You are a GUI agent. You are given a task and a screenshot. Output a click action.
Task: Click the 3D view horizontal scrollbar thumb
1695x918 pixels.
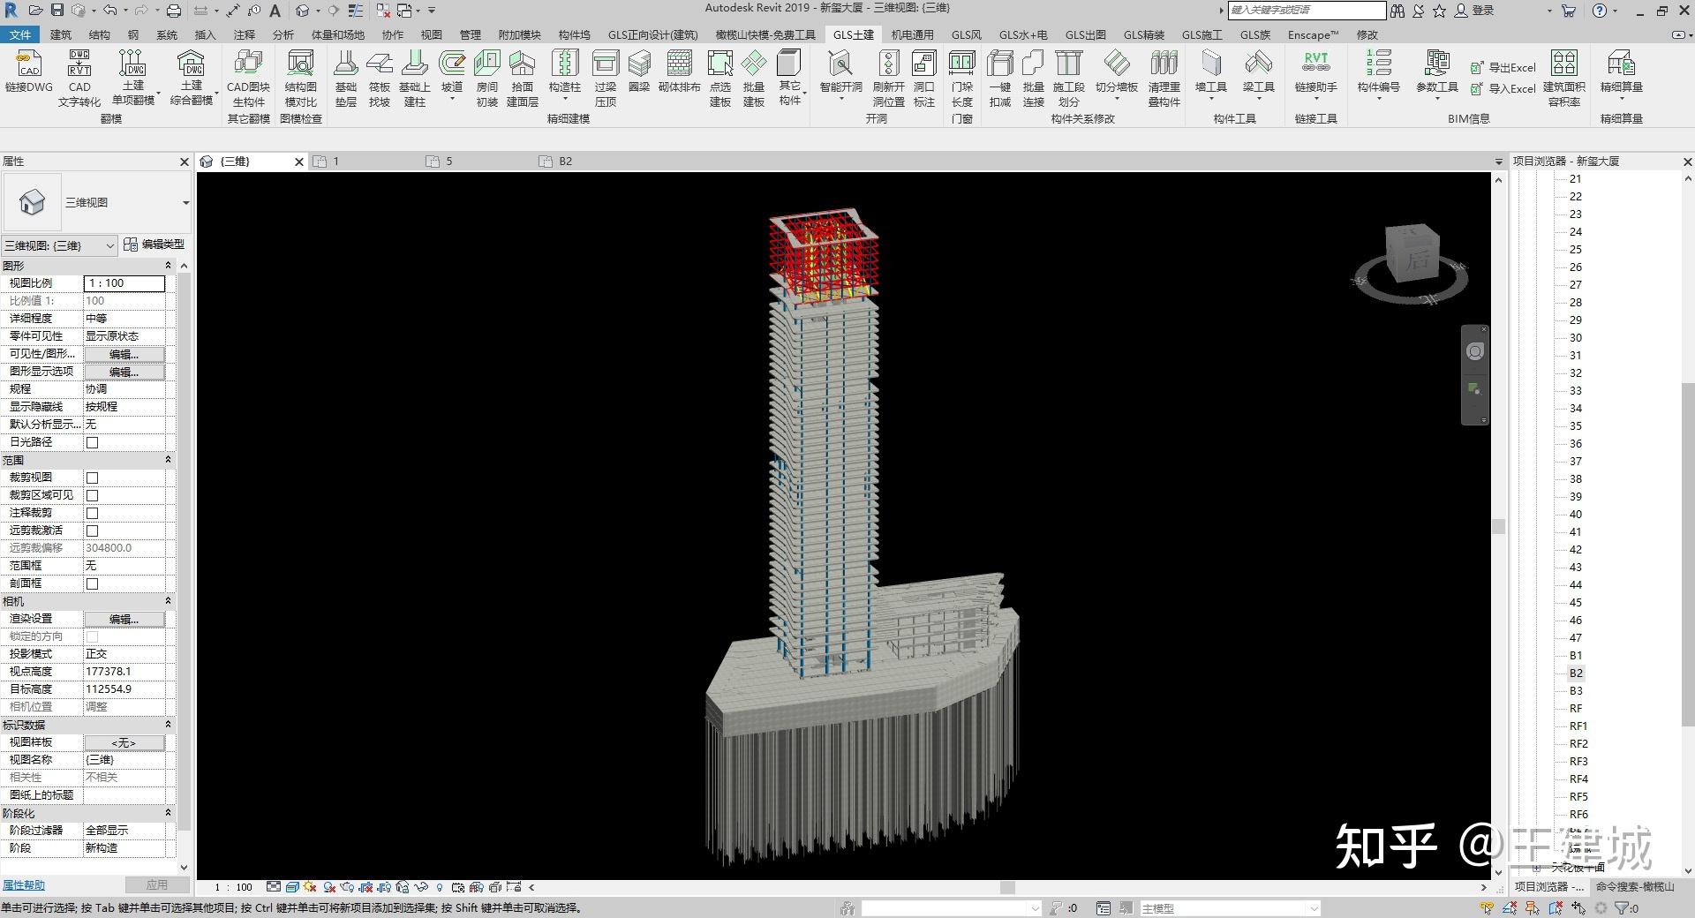1007,887
